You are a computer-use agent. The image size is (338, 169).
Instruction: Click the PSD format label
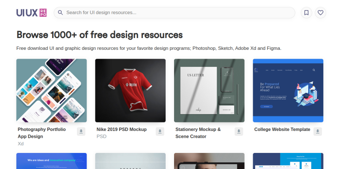101,136
